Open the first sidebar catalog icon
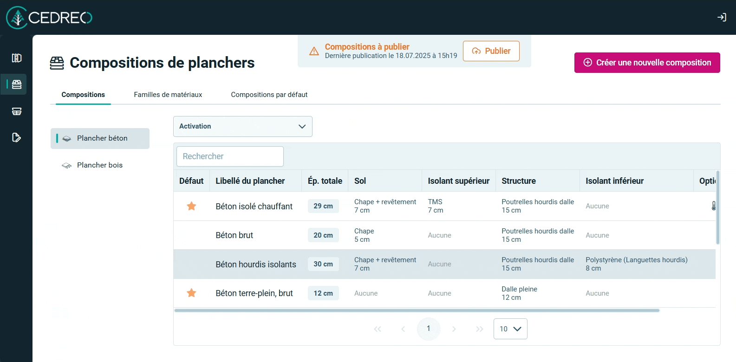This screenshot has width=736, height=362. pos(17,58)
